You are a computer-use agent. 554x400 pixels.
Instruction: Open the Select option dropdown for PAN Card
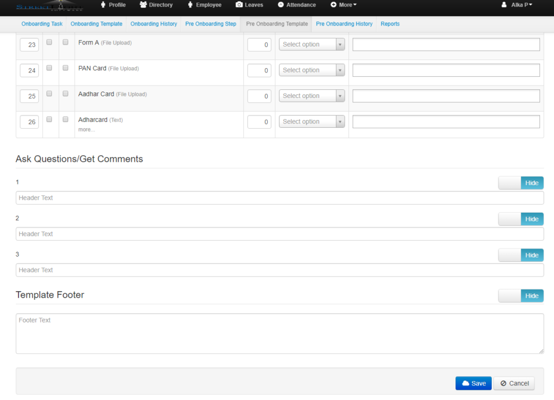pyautogui.click(x=312, y=70)
